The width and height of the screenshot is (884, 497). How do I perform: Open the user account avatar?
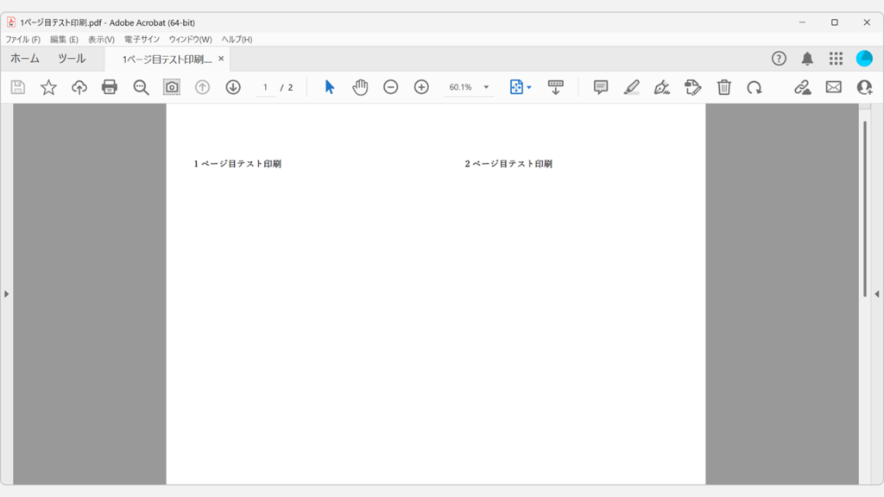864,59
